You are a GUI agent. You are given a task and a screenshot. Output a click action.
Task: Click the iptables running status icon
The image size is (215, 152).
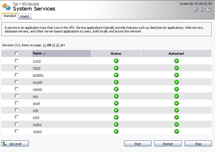[116, 75]
